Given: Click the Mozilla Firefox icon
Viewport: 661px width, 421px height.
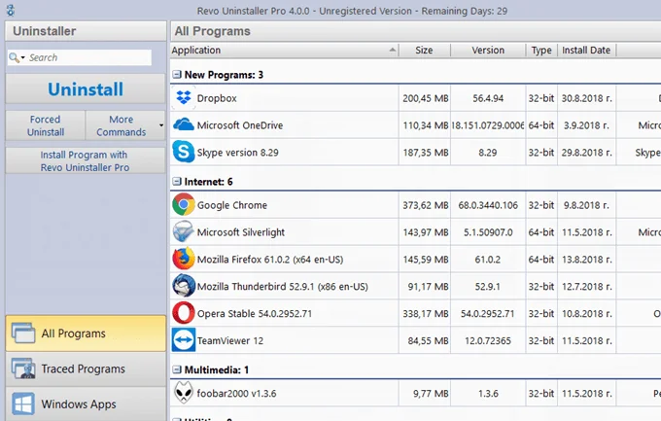Looking at the screenshot, I should coord(183,260).
